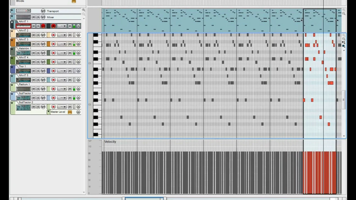Open the piano roll edit mode selector
356x200 pixels.
click(343, 42)
